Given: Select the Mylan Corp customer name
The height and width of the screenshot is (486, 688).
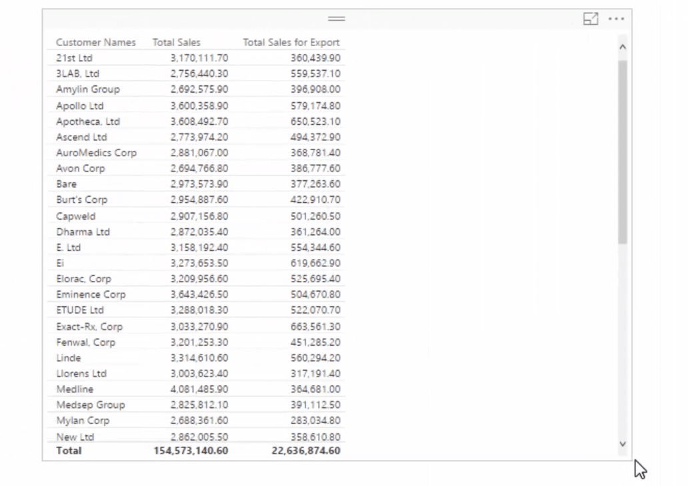Looking at the screenshot, I should pos(83,421).
